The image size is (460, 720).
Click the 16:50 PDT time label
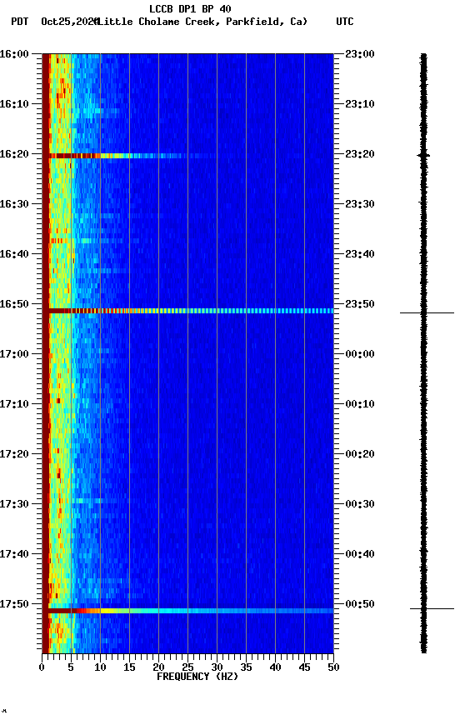[x=14, y=304]
